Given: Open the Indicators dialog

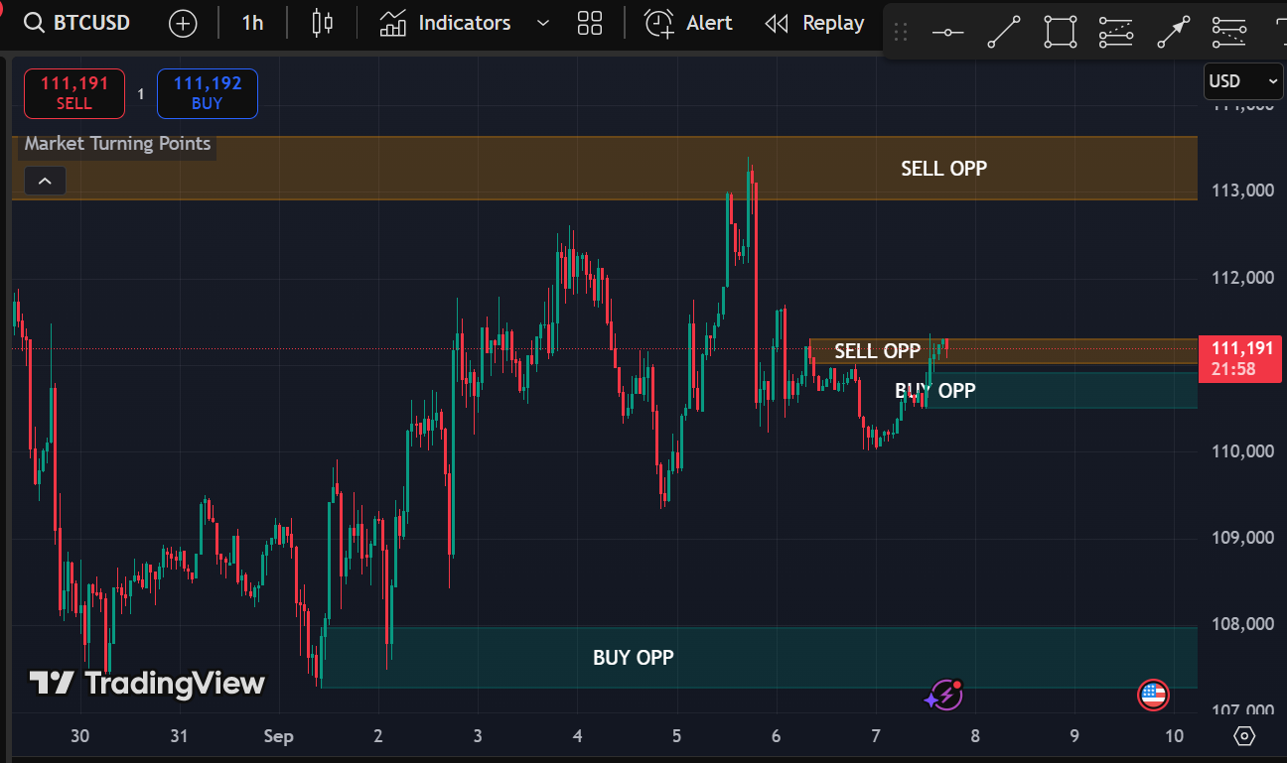Looking at the screenshot, I should coord(445,23).
